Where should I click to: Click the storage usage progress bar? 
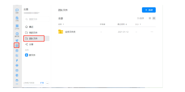coord(34,85)
